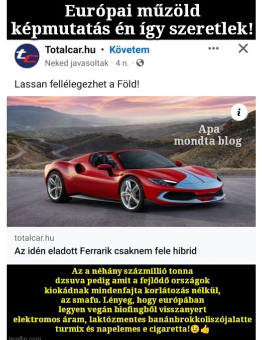Open the Ferrarik csaknem fele hibrid headline
The height and width of the screenshot is (340, 262).
(106, 251)
